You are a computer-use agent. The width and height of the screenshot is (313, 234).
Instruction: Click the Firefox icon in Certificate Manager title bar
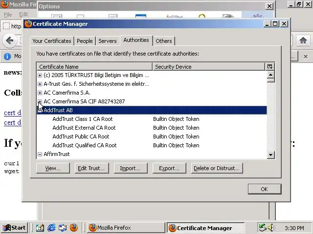click(x=28, y=24)
